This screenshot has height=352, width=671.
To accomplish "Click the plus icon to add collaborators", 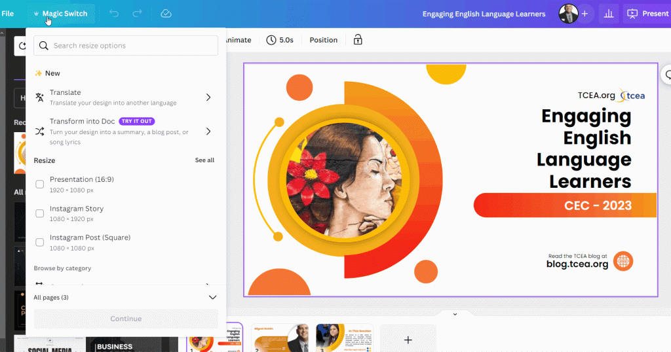I will pos(585,14).
